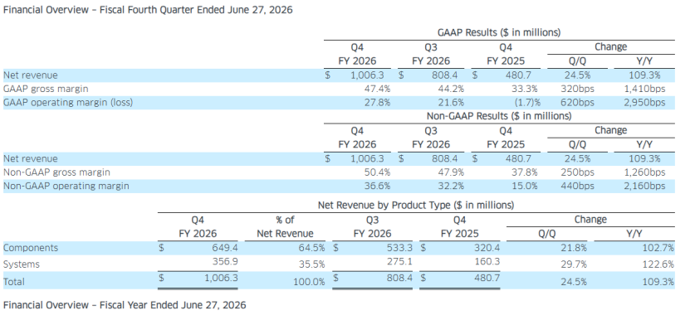Click the 36.6% Non-GAAP operating margin value
This screenshot has height=320, width=690.
pyautogui.click(x=377, y=186)
